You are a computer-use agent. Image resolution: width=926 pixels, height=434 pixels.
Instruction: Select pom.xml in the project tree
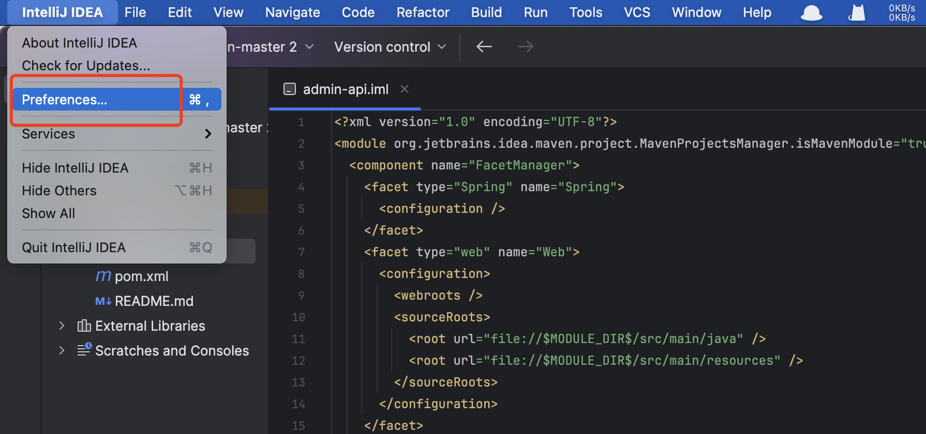(x=142, y=276)
